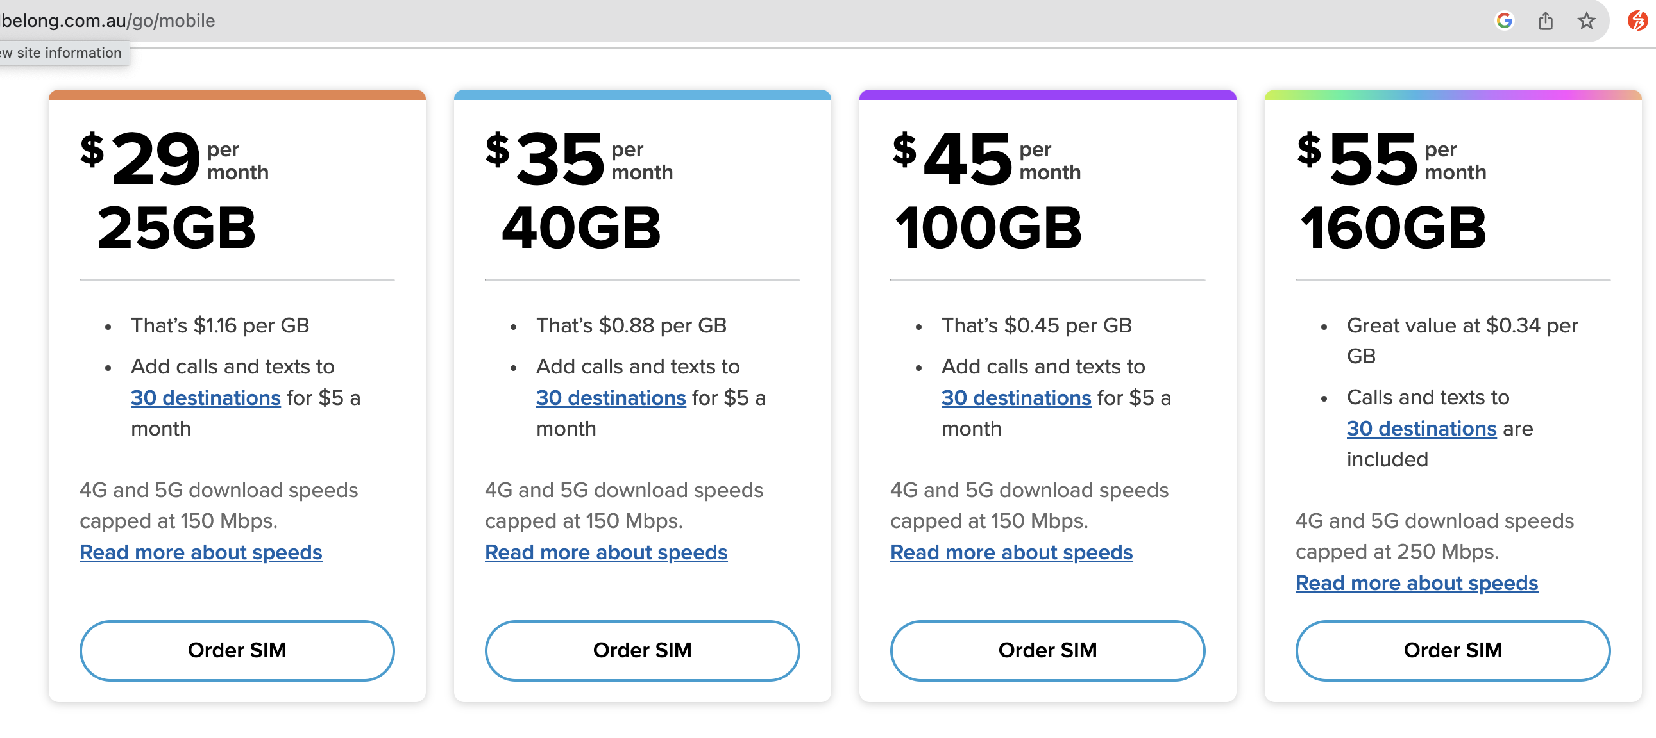The height and width of the screenshot is (738, 1656).
Task: Open 30 destinations link in $55 plan
Action: [x=1421, y=429]
